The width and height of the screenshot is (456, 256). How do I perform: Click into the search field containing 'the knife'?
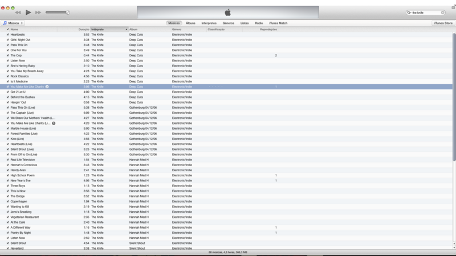(425, 13)
